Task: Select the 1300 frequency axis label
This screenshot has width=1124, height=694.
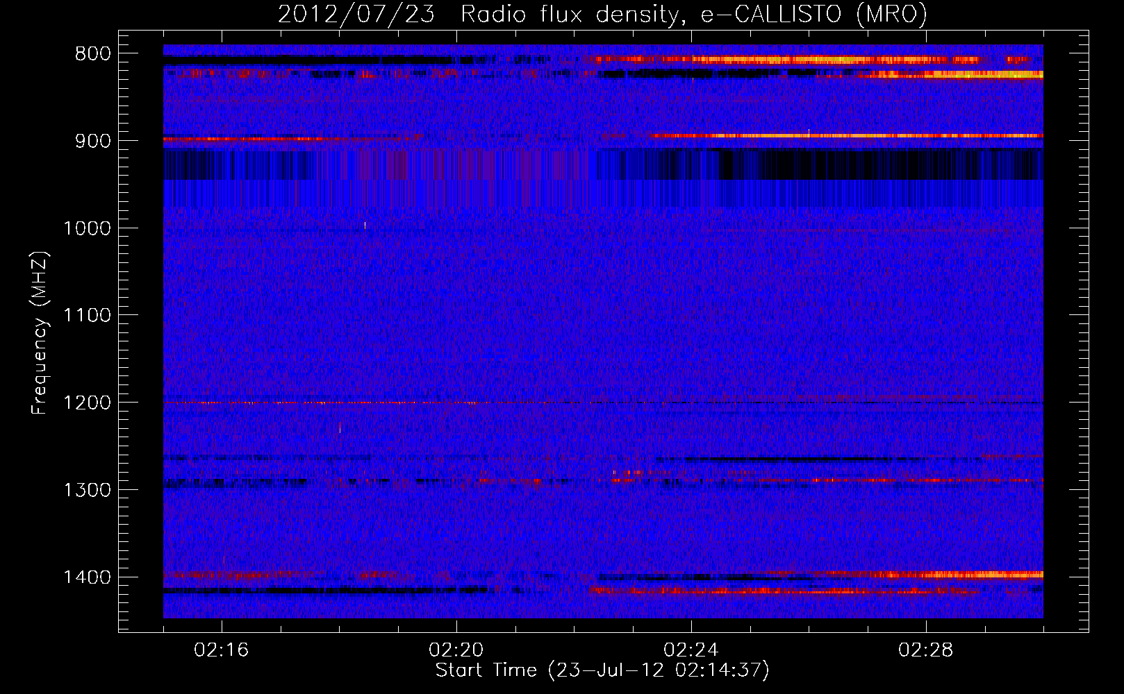Action: pyautogui.click(x=87, y=491)
